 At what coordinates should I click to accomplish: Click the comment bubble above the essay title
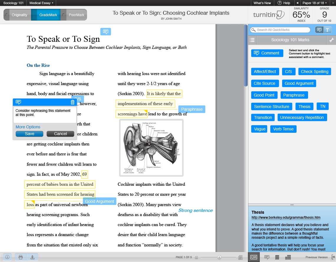pos(106,32)
